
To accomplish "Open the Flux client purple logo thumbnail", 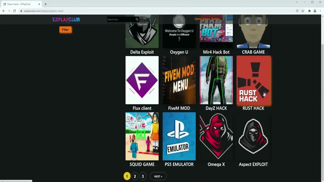I will pos(142,80).
